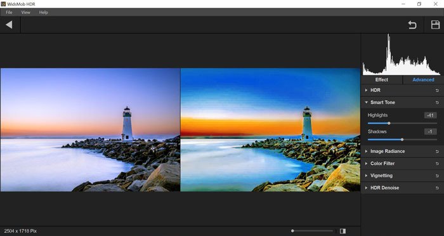The height and width of the screenshot is (236, 444).
Task: Open the View menu
Action: coord(25,13)
